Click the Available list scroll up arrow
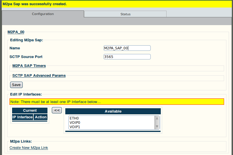This screenshot has height=155, width=233. (x=157, y=118)
